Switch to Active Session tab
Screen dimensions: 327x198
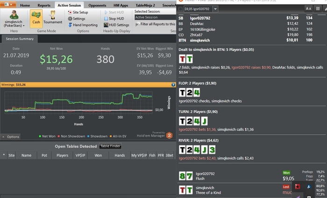69,5
